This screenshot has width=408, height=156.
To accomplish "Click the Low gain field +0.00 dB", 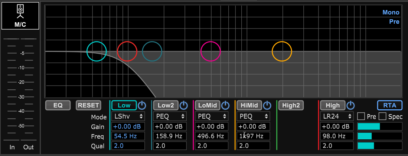I will (128, 126).
